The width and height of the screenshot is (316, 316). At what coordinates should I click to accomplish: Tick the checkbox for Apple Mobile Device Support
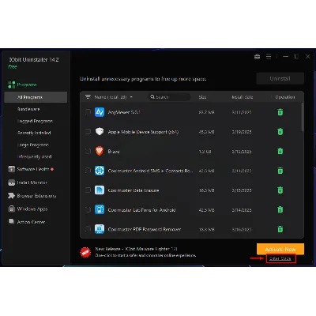tap(88, 131)
